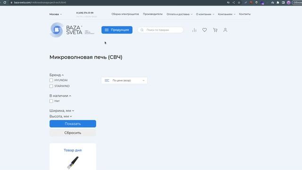Expand the О компании menu
The image size is (302, 170).
pyautogui.click(x=205, y=14)
